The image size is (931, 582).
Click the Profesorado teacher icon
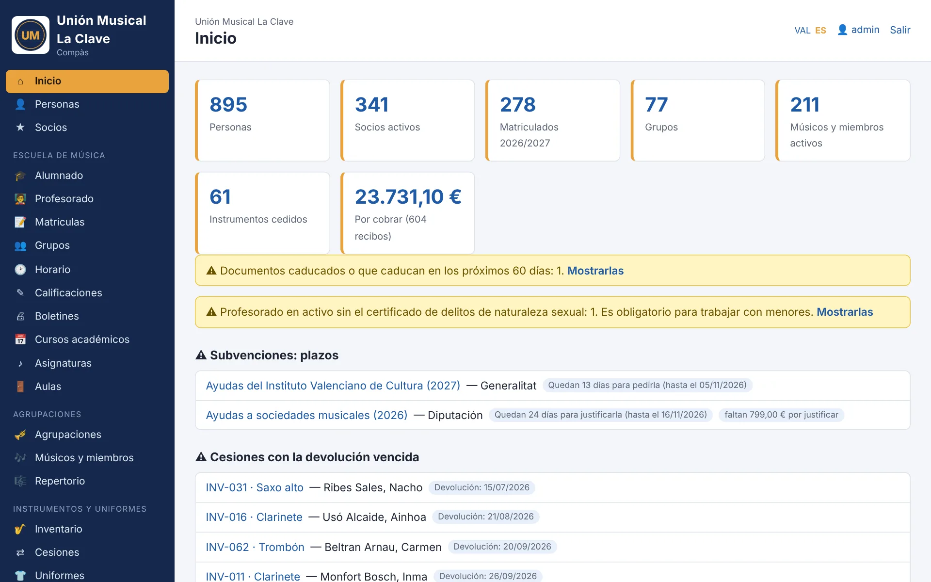click(x=20, y=199)
